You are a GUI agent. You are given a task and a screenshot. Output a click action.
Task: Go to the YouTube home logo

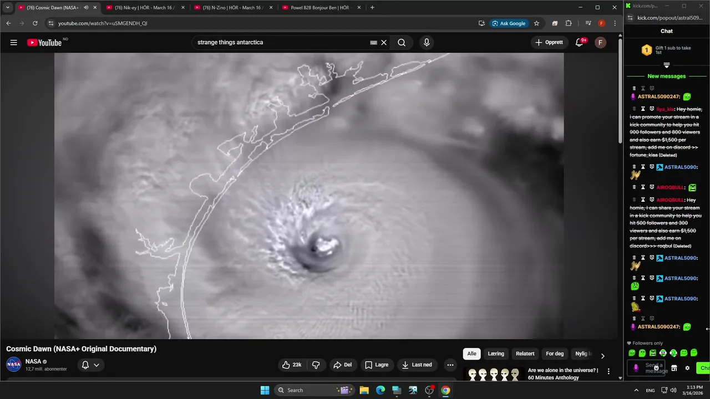click(44, 43)
